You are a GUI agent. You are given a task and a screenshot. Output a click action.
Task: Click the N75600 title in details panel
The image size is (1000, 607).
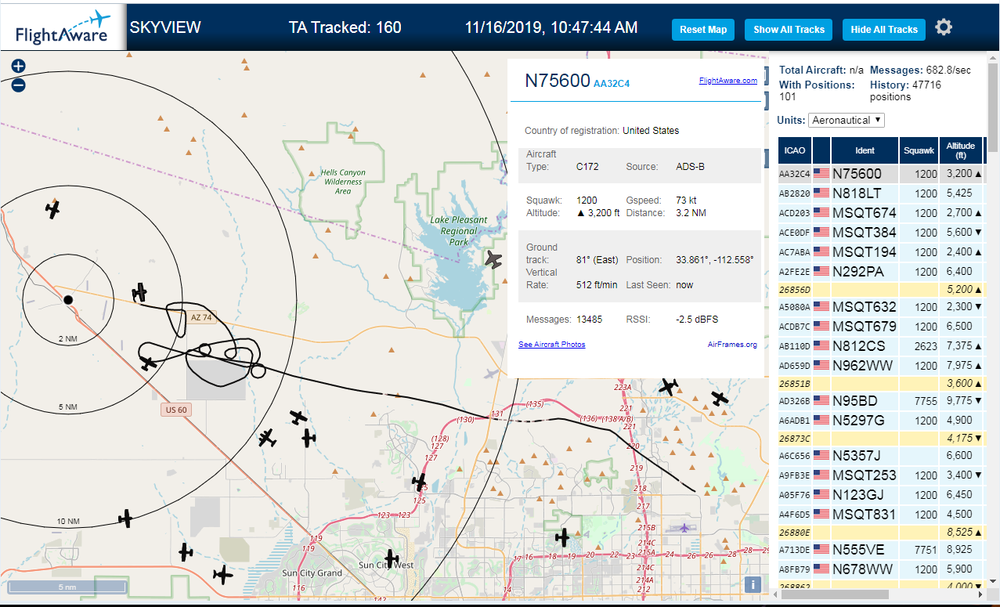[x=557, y=81]
